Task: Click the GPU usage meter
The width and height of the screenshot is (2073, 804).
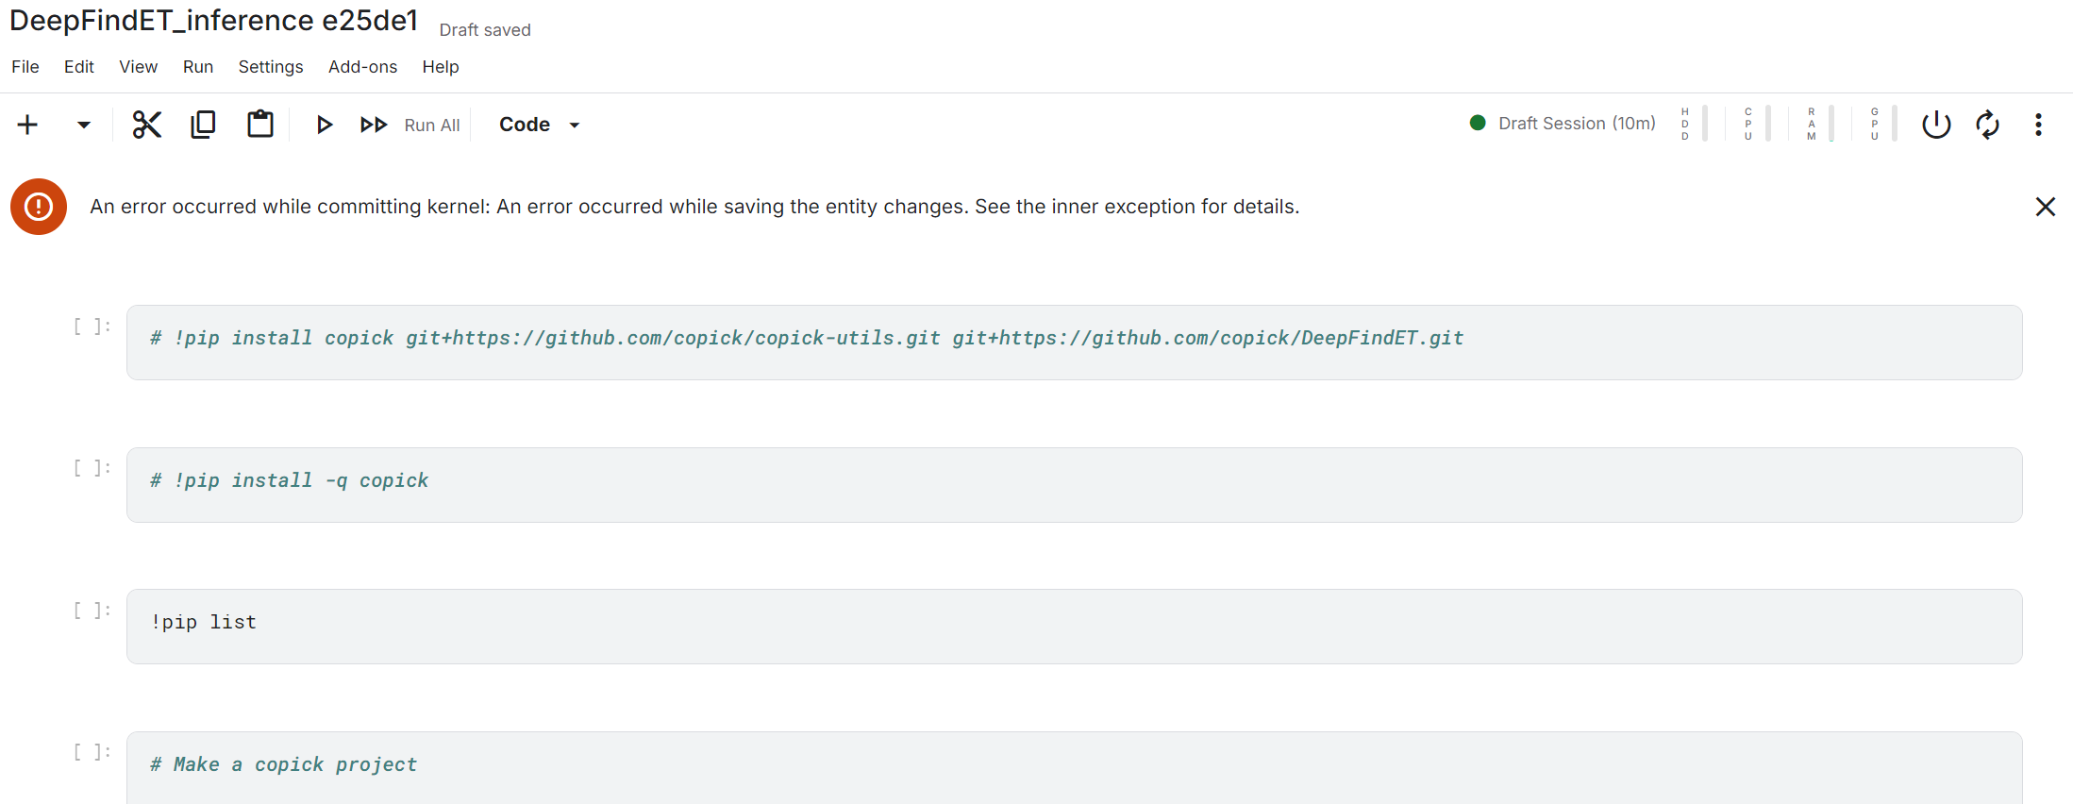Action: (x=1881, y=124)
